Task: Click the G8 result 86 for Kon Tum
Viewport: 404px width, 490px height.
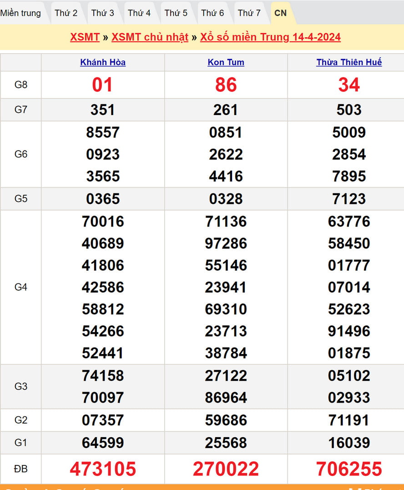Action: [226, 85]
